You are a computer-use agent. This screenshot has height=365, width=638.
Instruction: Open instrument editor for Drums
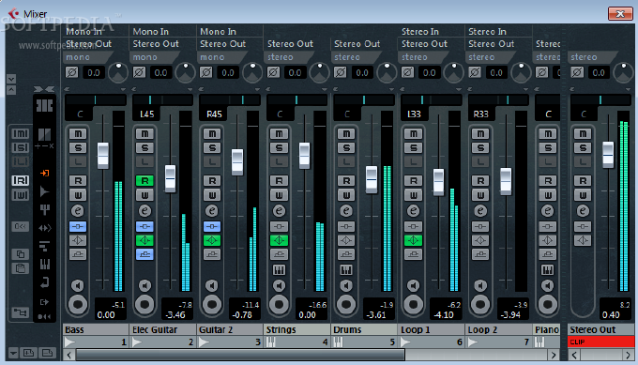pos(346,270)
